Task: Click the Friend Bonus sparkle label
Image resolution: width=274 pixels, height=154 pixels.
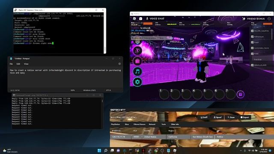Action: click(x=253, y=19)
